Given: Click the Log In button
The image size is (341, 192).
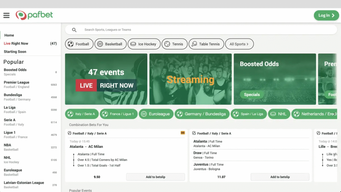Looking at the screenshot, I should tap(326, 15).
